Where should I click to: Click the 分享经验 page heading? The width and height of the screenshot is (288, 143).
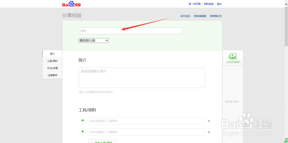click(72, 15)
